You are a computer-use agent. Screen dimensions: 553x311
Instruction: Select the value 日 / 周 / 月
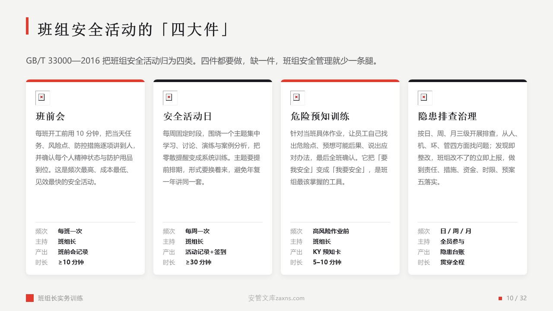point(456,231)
